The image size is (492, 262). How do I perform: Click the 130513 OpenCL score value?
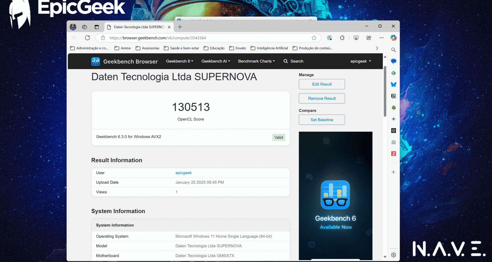coord(191,107)
